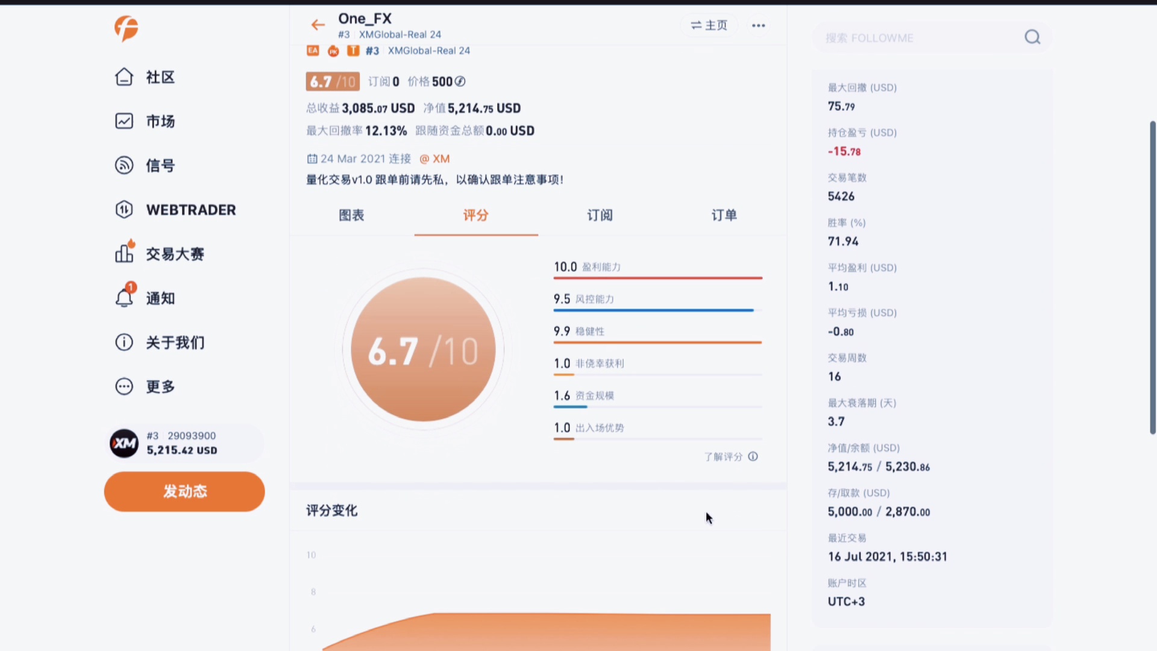
Task: Open the 社区 community home icon
Action: click(124, 77)
